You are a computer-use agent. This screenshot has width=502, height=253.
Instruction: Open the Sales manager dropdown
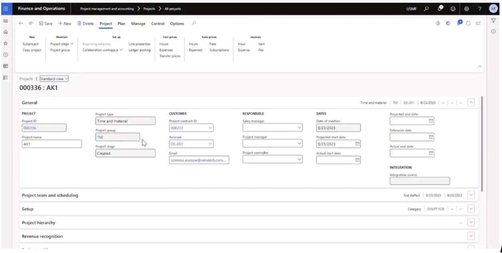(x=299, y=128)
